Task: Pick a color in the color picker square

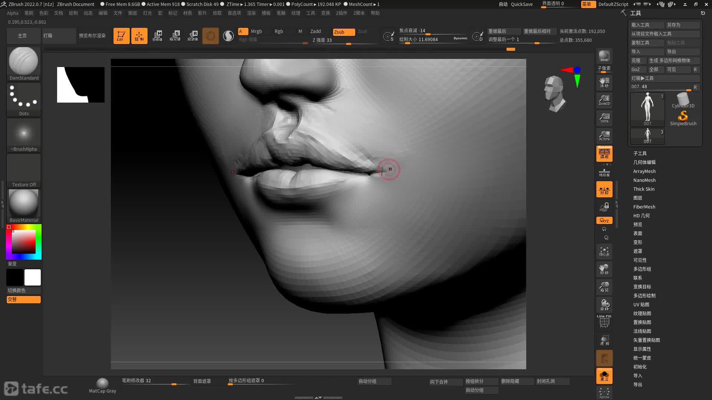Action: click(24, 241)
